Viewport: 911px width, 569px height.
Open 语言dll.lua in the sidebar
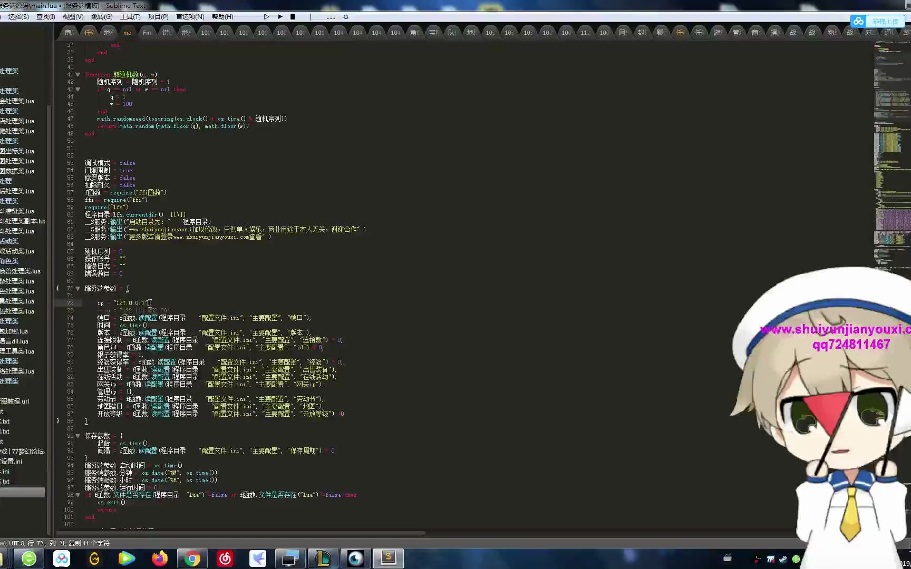tap(14, 341)
